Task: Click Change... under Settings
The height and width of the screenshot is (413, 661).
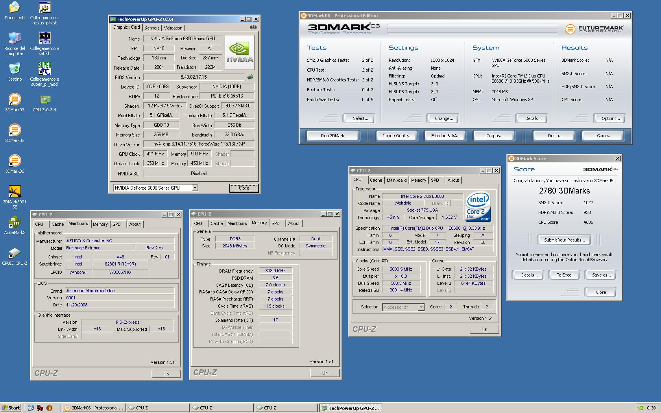Action: coord(444,118)
